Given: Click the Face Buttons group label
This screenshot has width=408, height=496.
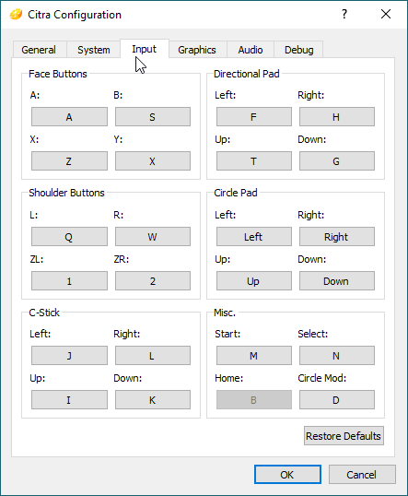Looking at the screenshot, I should pyautogui.click(x=57, y=74).
